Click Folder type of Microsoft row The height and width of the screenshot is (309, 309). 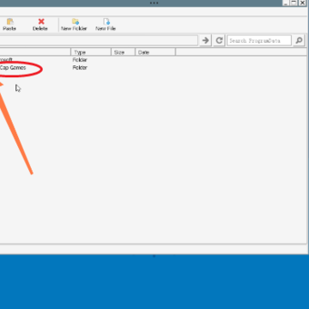80,60
